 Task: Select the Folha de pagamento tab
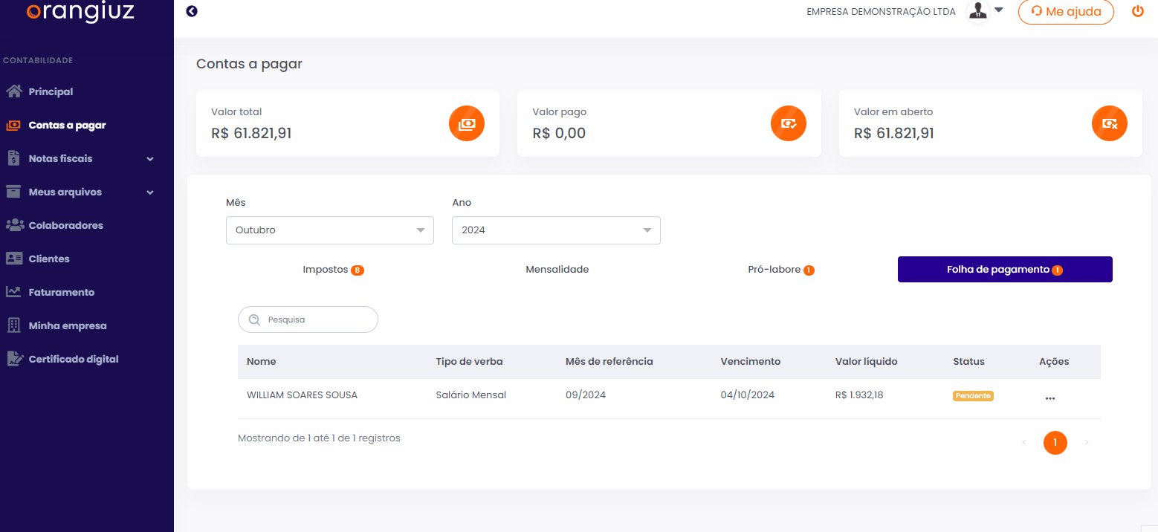point(1005,270)
